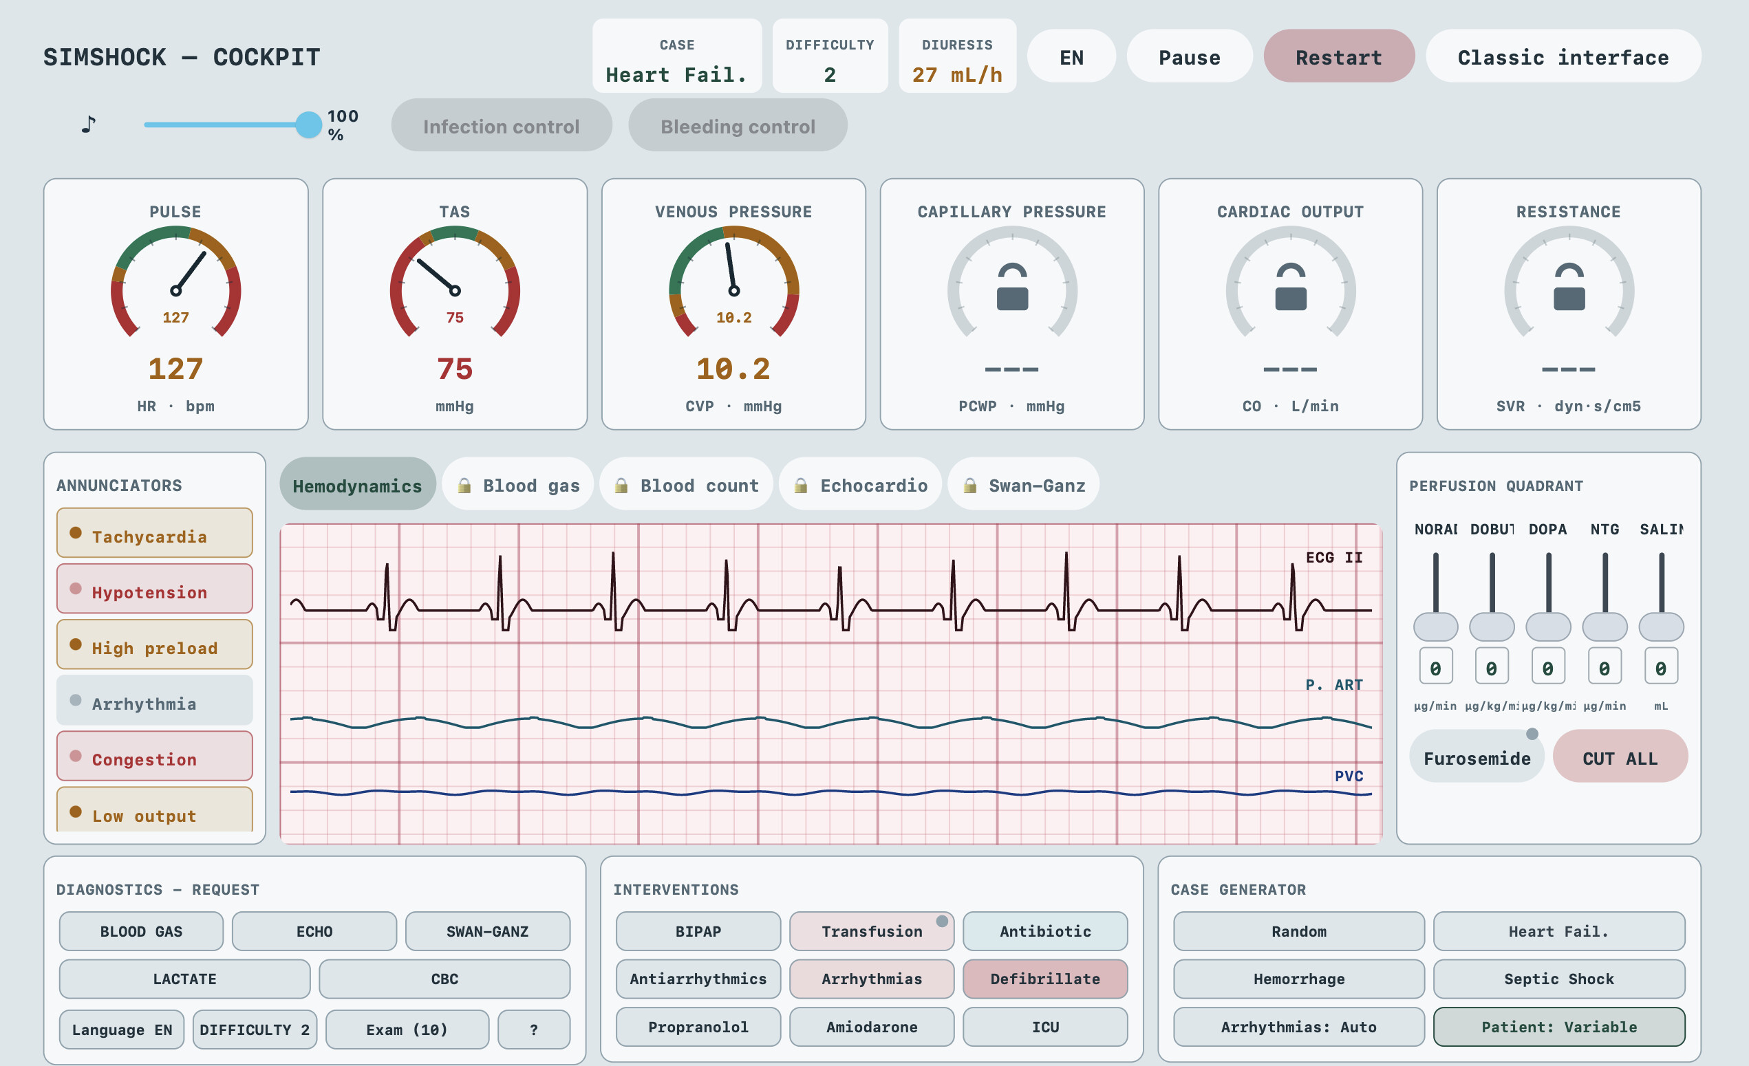Click the lock icon on Capillary Pressure gauge
The width and height of the screenshot is (1749, 1066).
click(1012, 287)
